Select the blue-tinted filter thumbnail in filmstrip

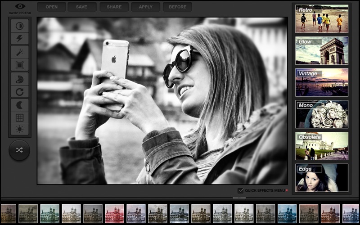pyautogui.click(x=287, y=213)
